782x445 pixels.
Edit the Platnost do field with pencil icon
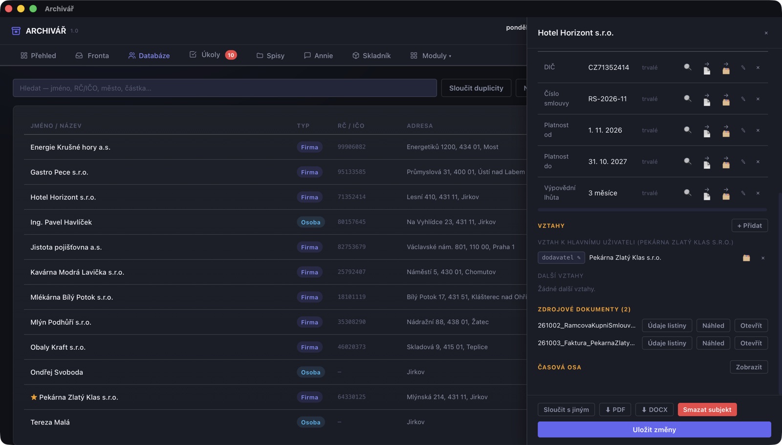pyautogui.click(x=743, y=161)
